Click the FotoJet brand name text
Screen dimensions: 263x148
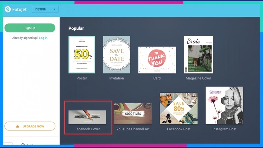[x=19, y=10]
